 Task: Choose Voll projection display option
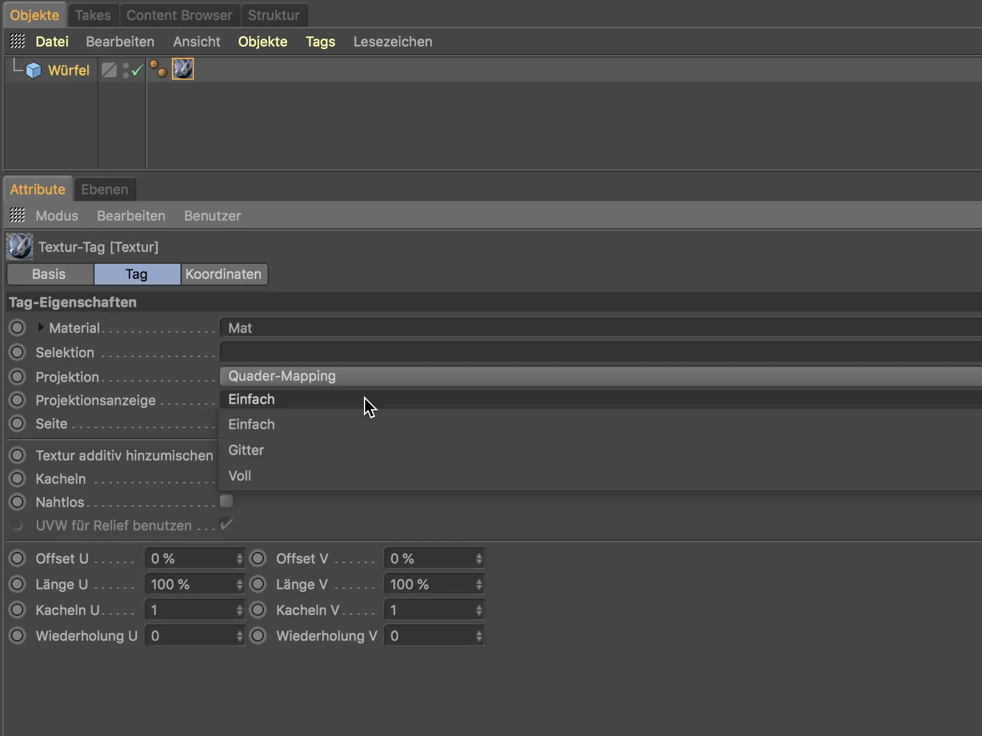(x=601, y=476)
